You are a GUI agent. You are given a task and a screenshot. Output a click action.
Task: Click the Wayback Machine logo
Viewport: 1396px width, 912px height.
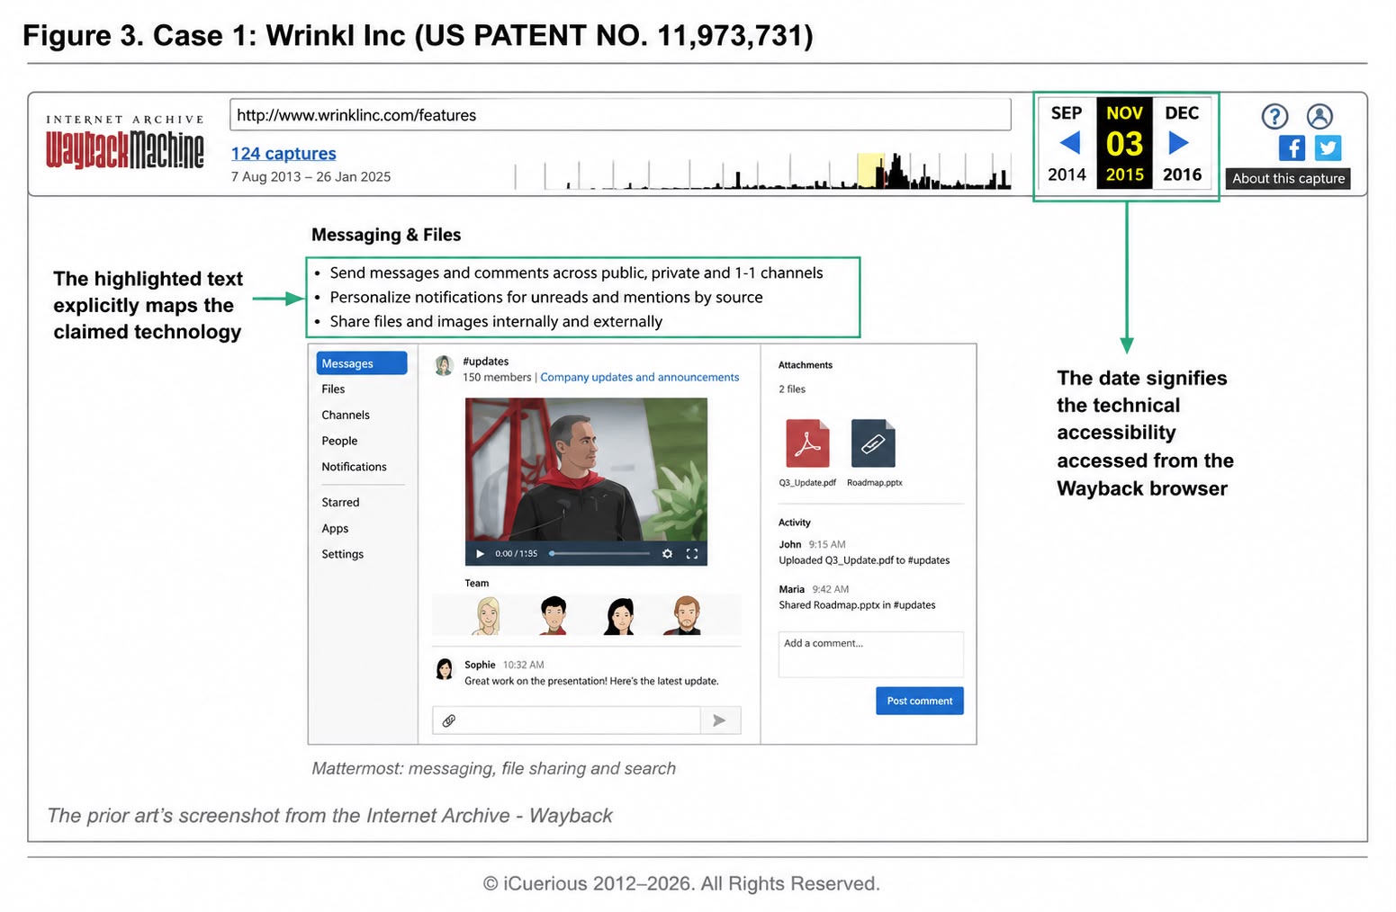click(125, 142)
